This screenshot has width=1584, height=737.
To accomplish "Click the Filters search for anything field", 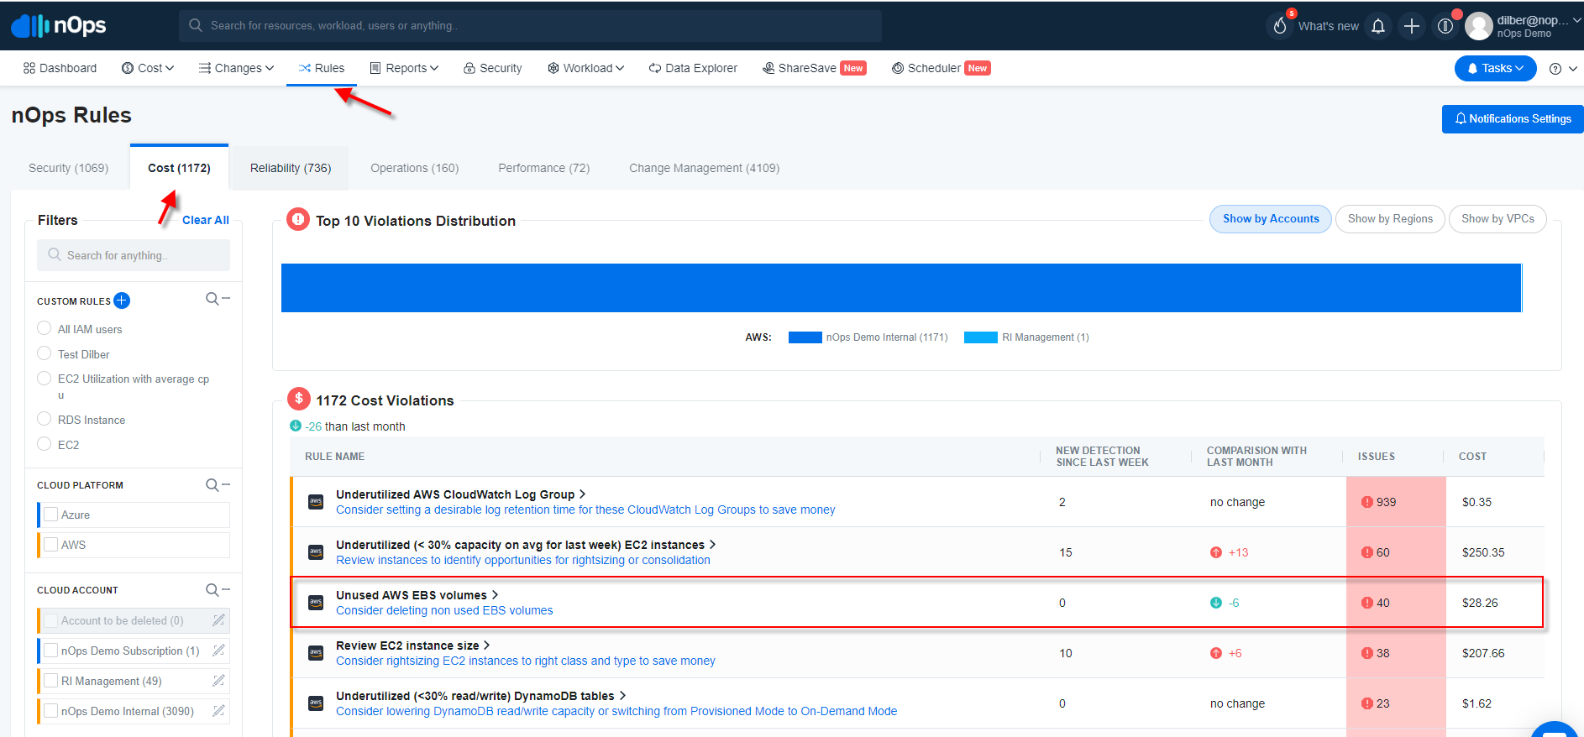I will [134, 255].
